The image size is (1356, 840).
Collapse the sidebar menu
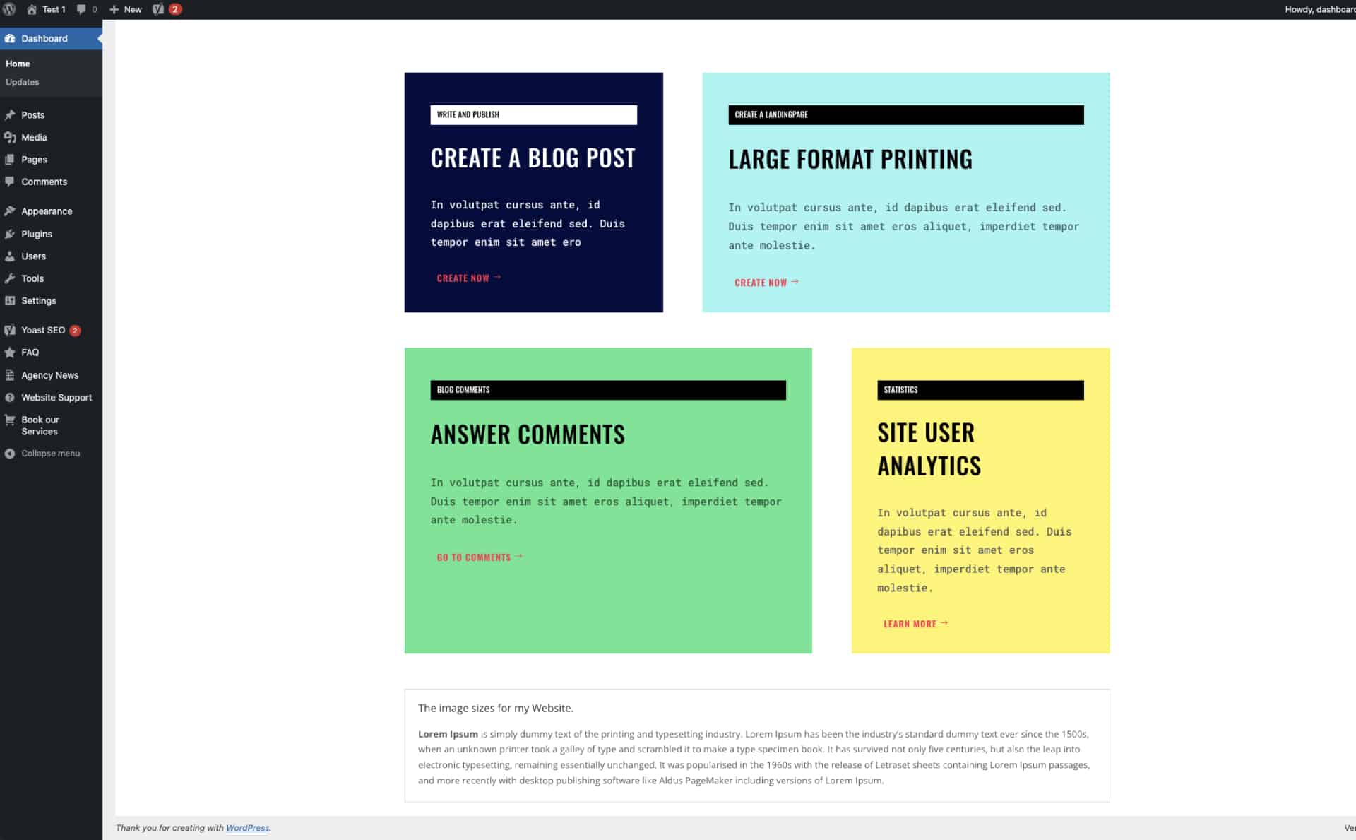49,454
